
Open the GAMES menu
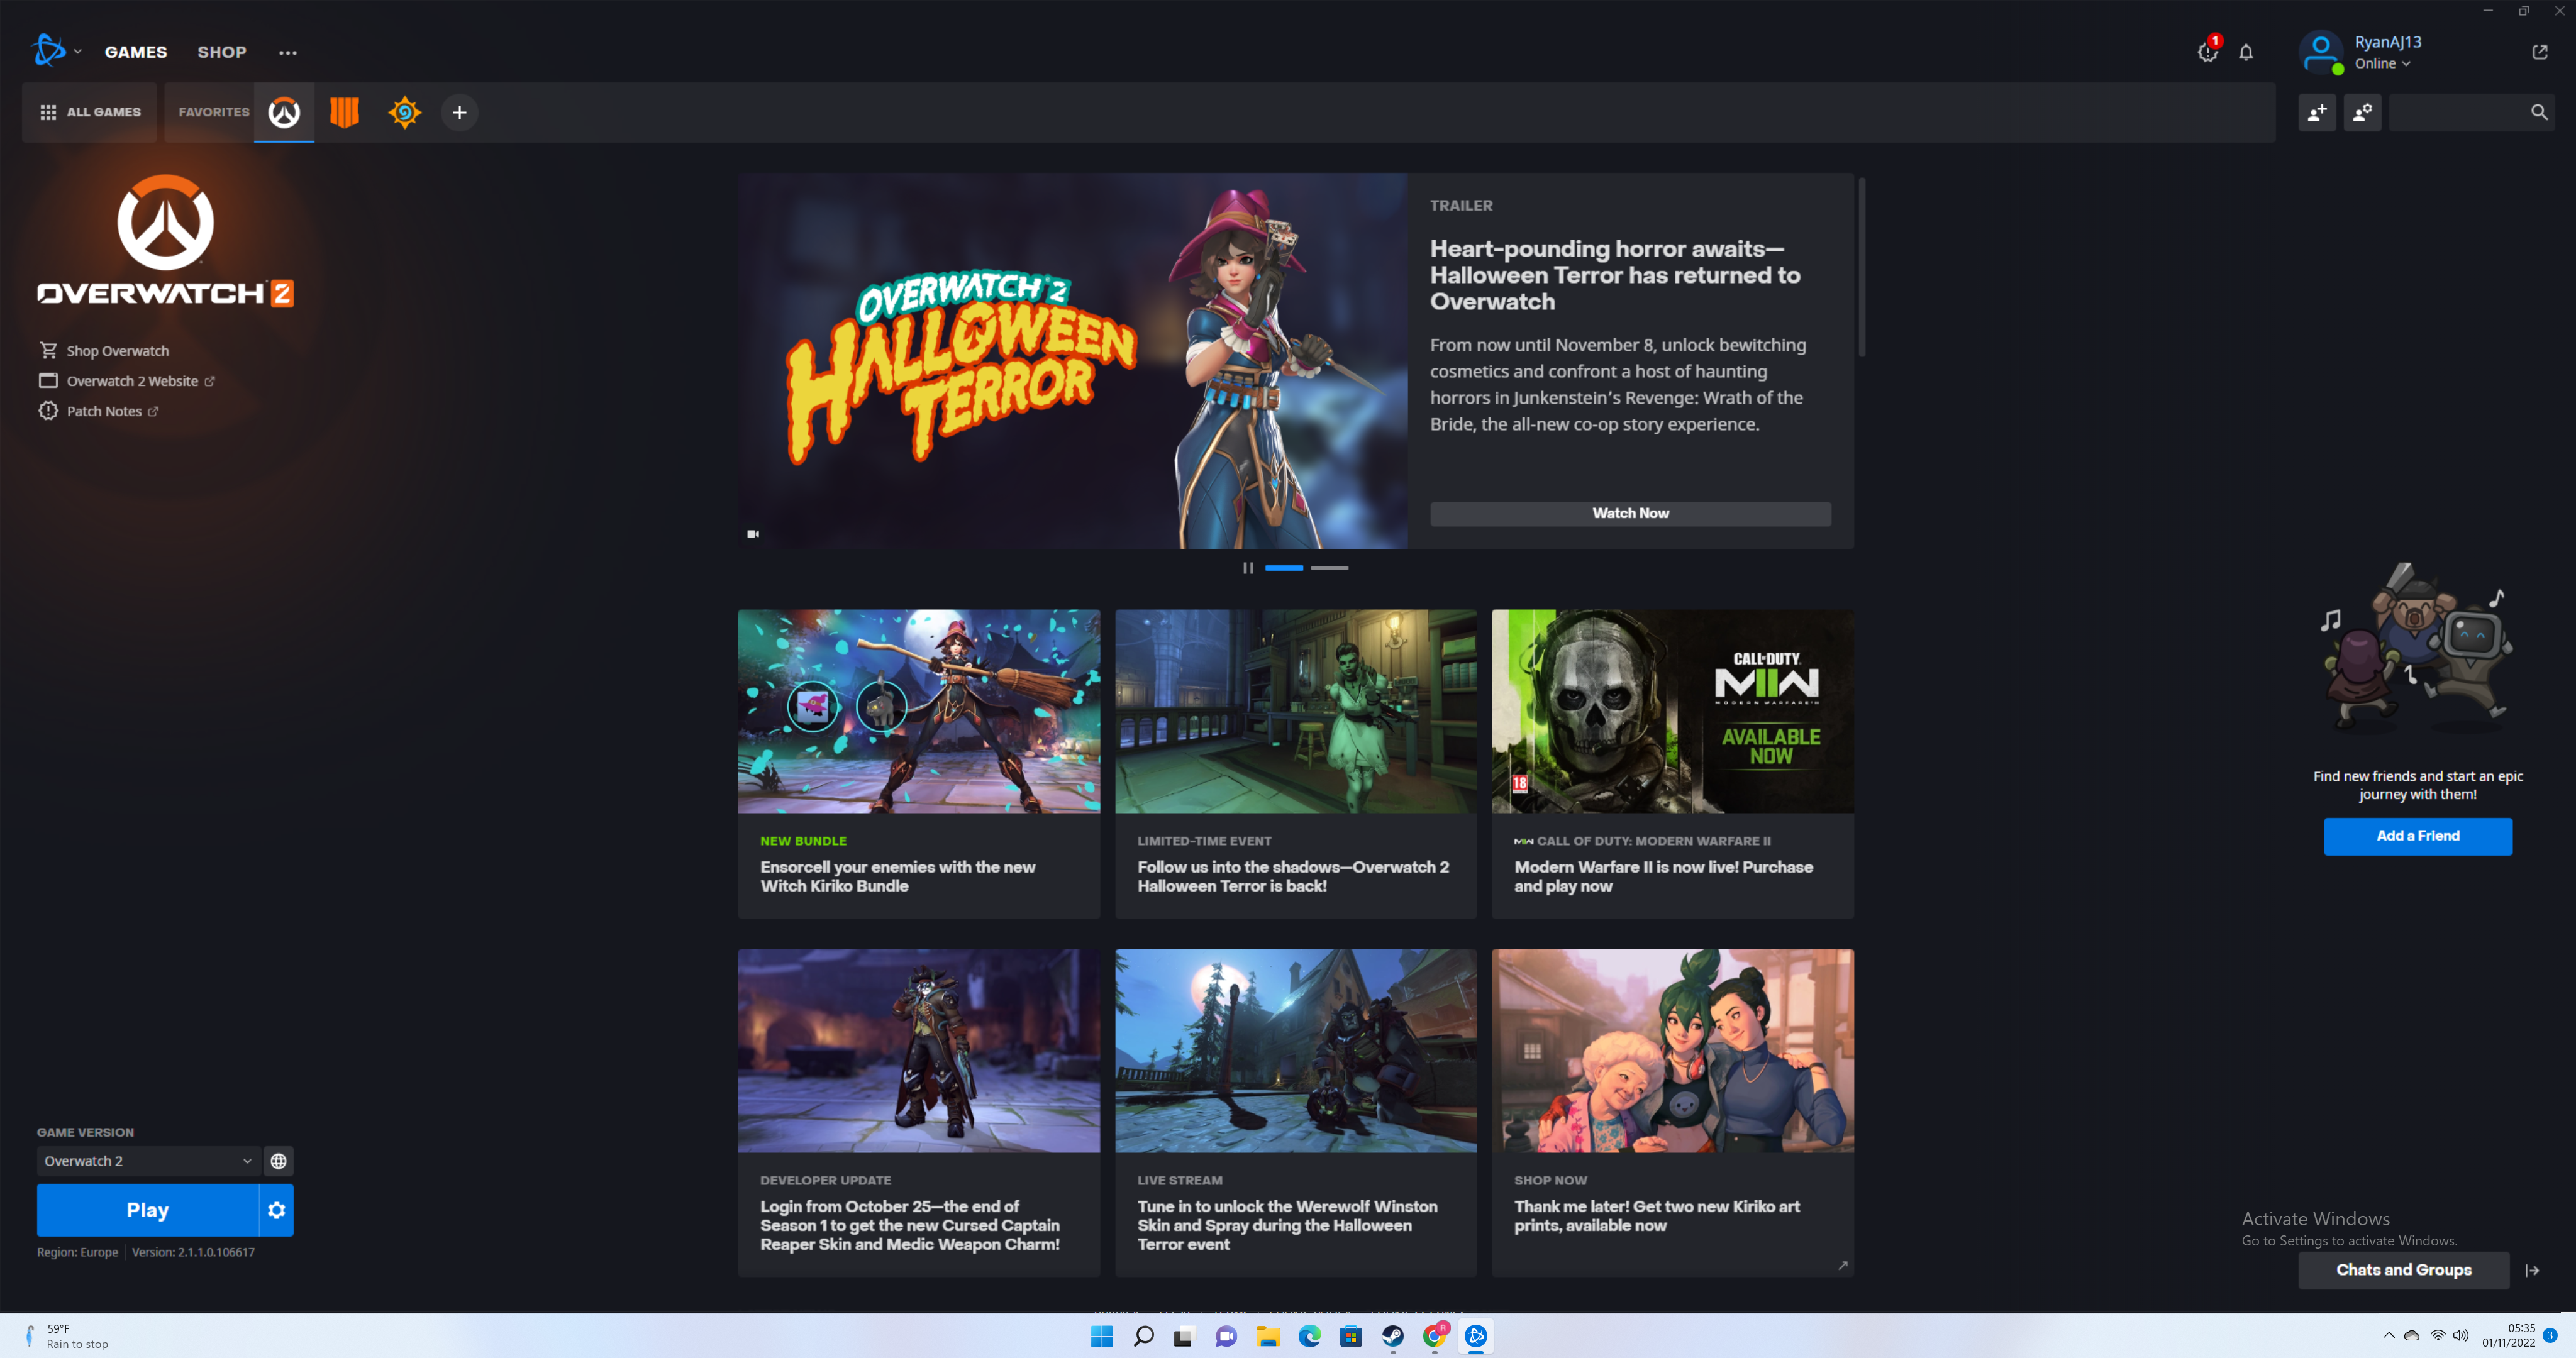[x=136, y=52]
